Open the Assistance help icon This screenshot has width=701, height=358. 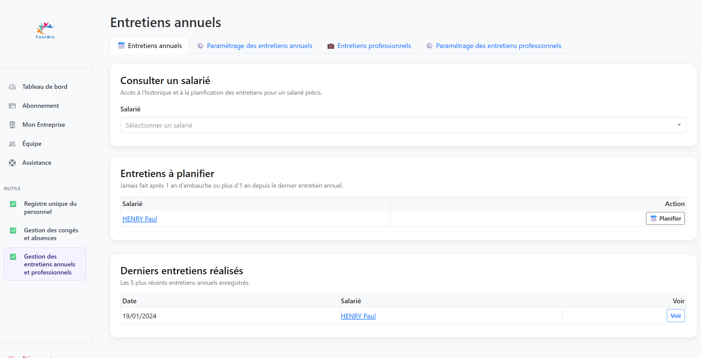pos(12,163)
